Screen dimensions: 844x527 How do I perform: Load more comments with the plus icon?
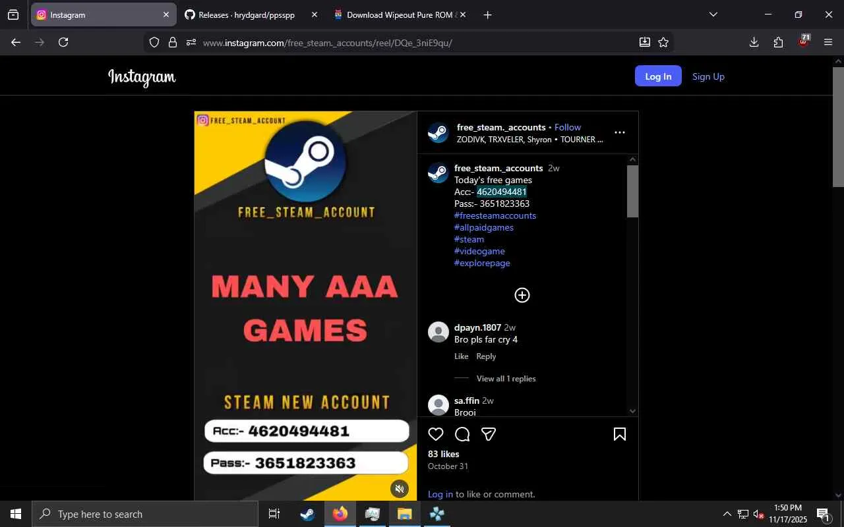click(x=522, y=295)
